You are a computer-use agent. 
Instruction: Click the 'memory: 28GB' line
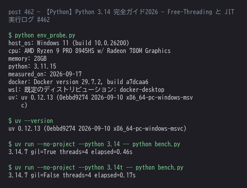(28, 59)
